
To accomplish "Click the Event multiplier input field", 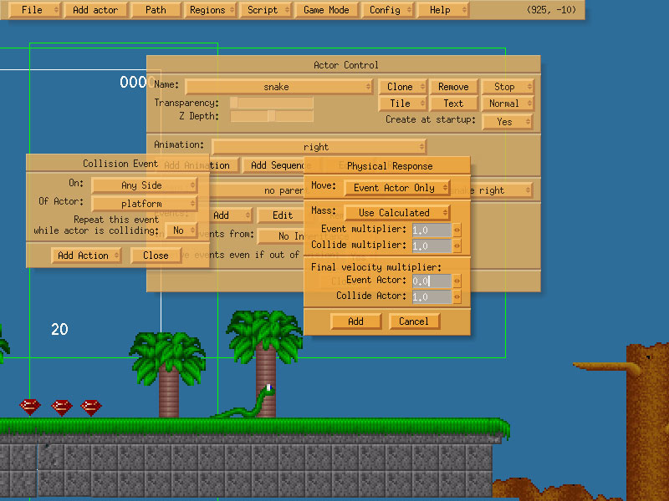I will pyautogui.click(x=432, y=230).
